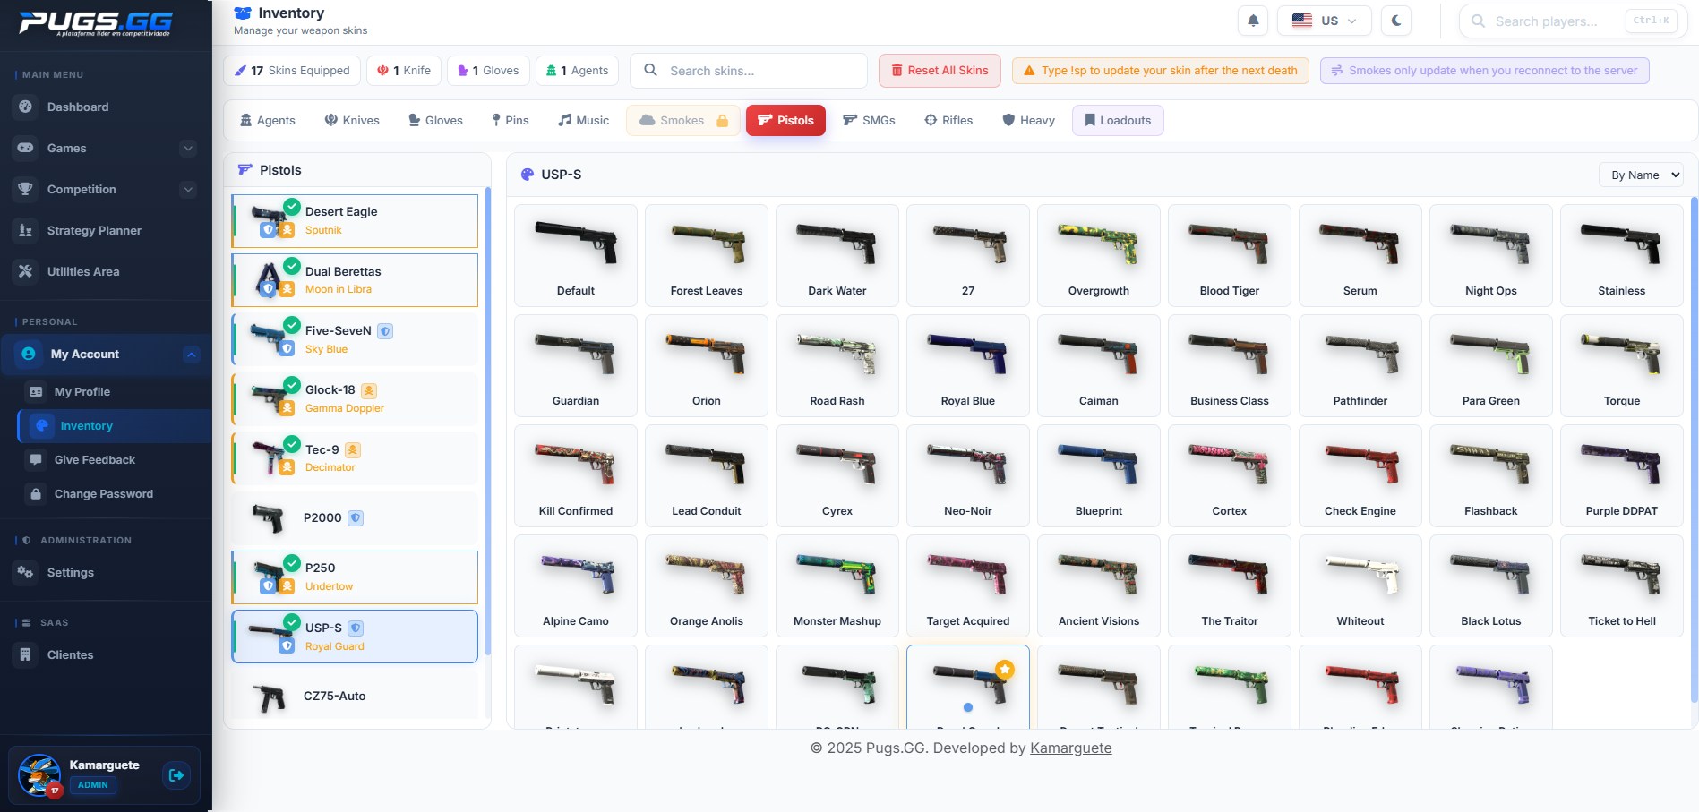The height and width of the screenshot is (812, 1699).
Task: Open the Pins skins category
Action: click(510, 119)
